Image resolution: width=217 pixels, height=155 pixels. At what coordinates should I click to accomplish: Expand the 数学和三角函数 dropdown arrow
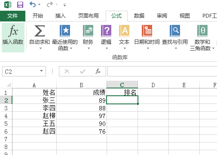[213, 49]
